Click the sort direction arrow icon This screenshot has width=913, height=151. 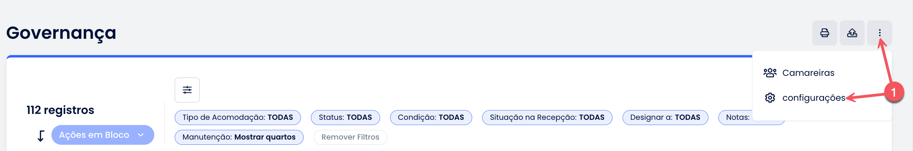coord(41,135)
